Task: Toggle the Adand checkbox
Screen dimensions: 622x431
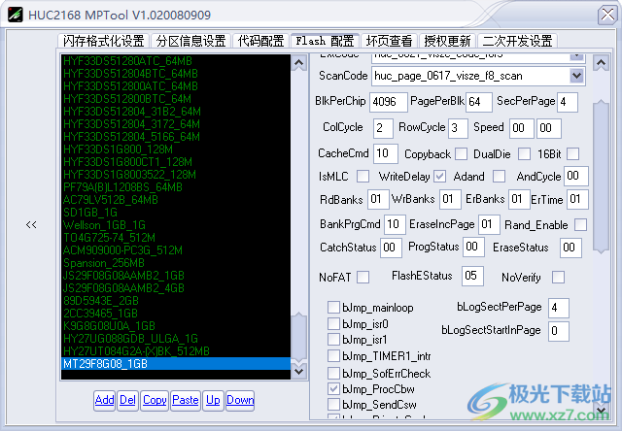Action: click(499, 177)
